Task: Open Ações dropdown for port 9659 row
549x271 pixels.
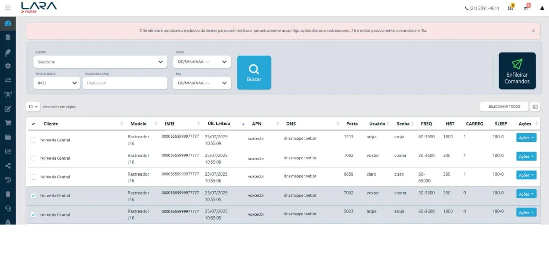Action: coord(526,175)
